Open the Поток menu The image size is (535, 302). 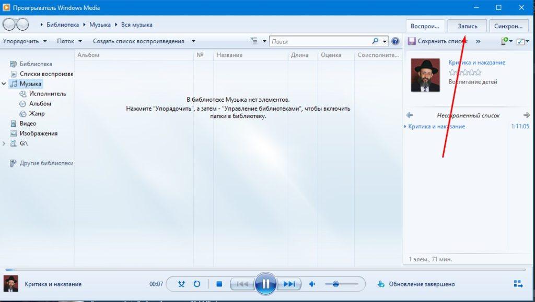69,41
